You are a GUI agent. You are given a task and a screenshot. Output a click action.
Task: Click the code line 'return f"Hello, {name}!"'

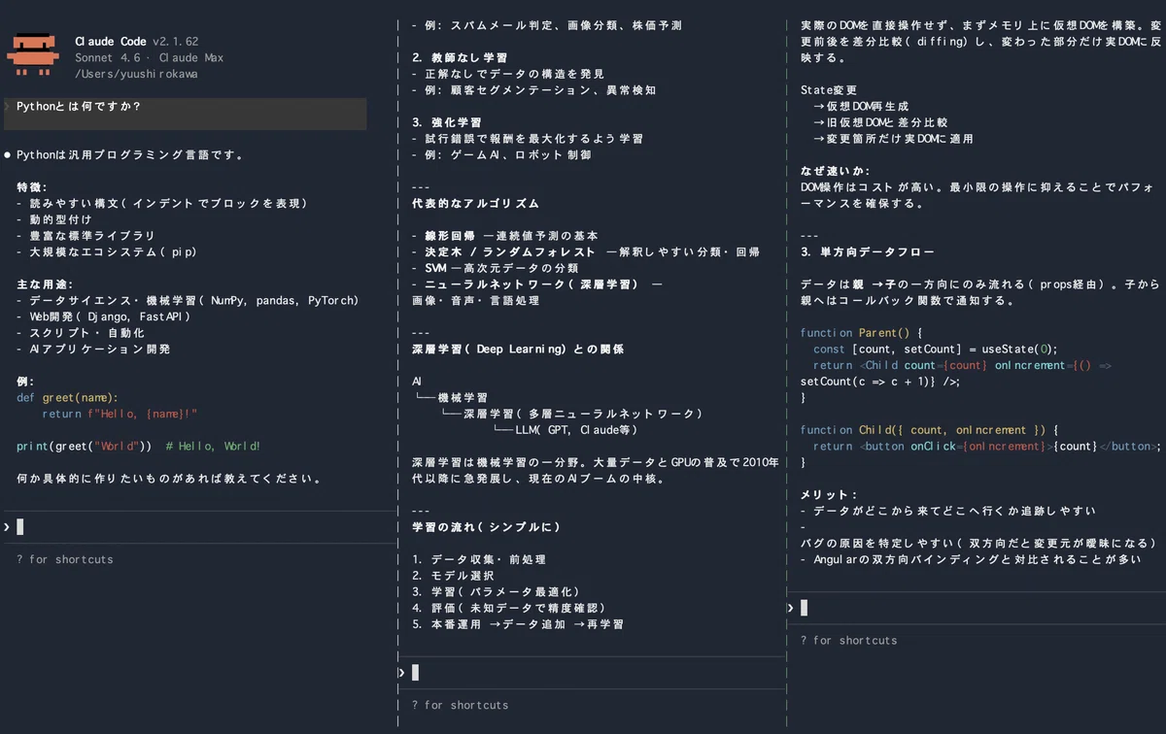click(120, 414)
